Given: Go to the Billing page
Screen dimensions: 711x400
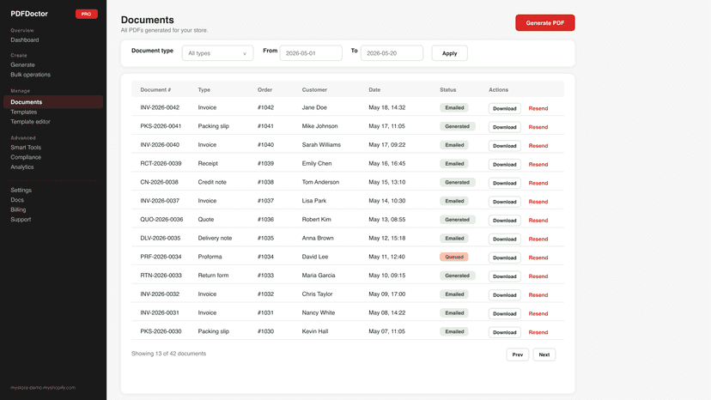Looking at the screenshot, I should pos(18,209).
